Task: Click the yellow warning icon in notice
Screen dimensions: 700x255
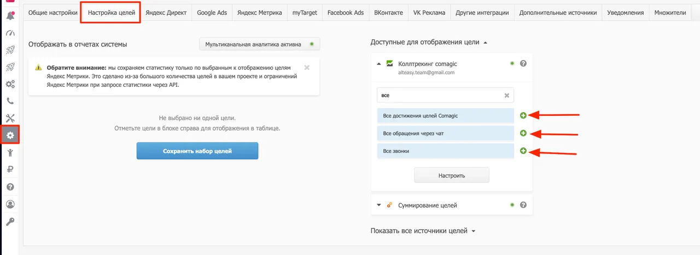Action: (38, 68)
